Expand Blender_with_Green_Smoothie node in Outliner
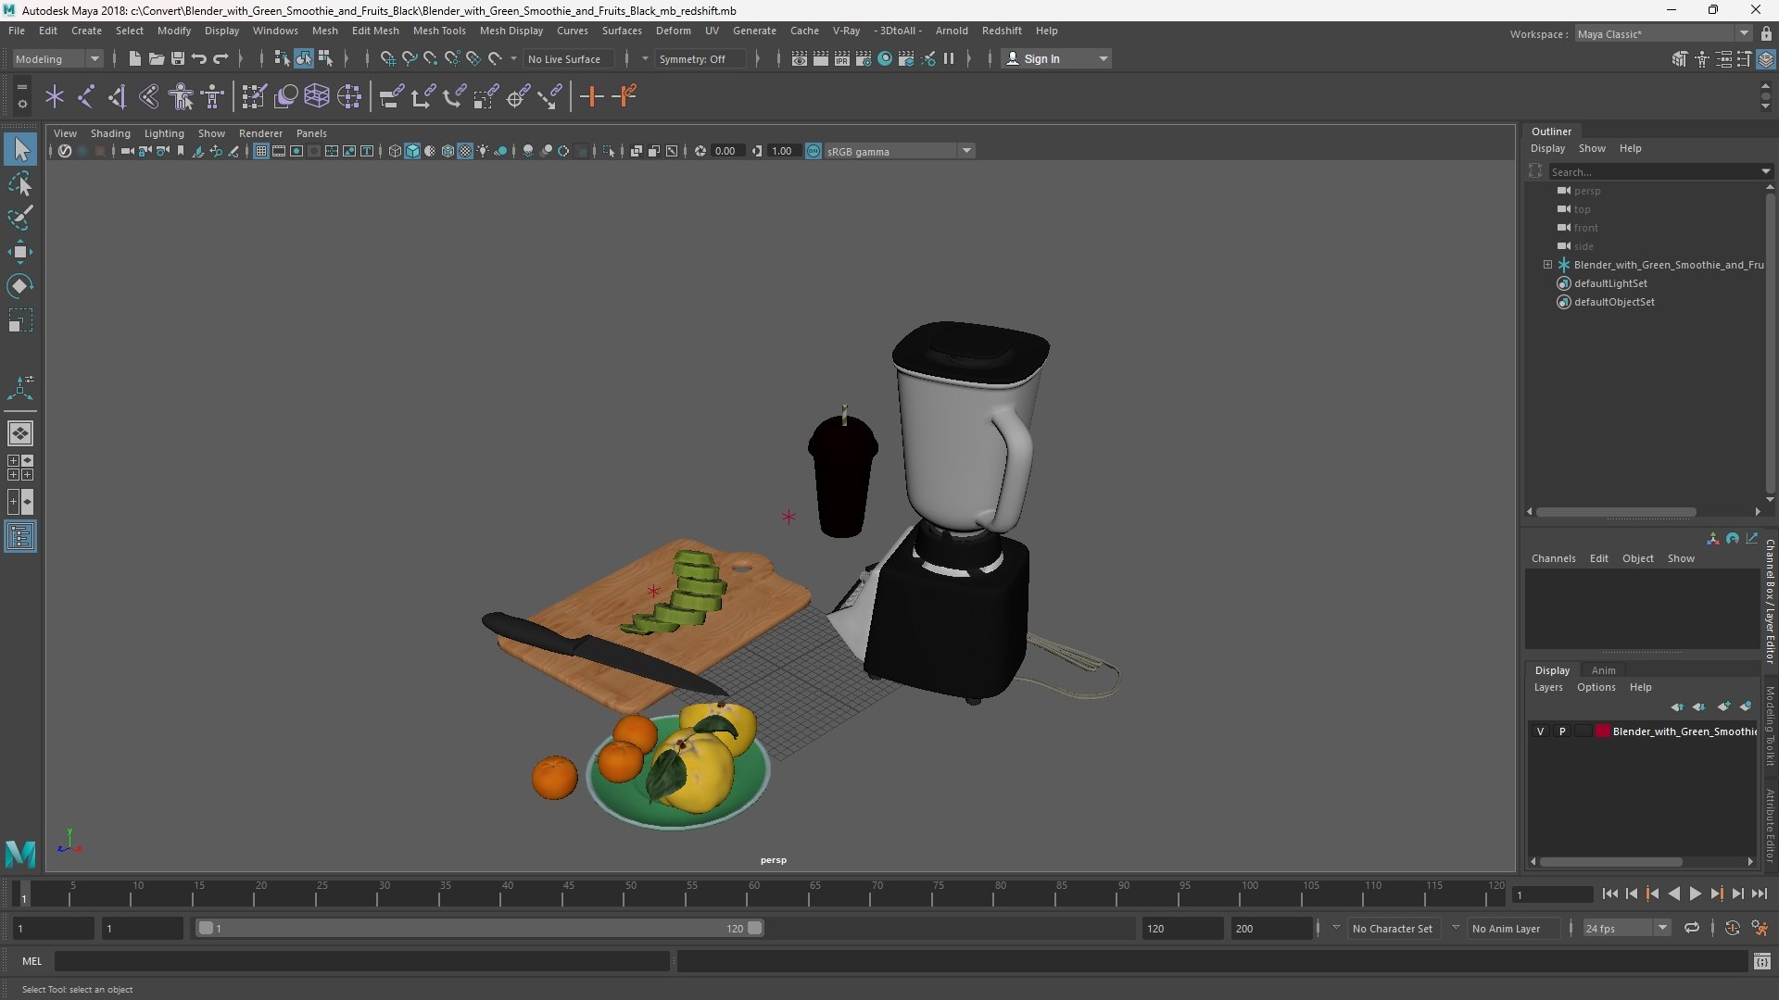 click(x=1547, y=265)
